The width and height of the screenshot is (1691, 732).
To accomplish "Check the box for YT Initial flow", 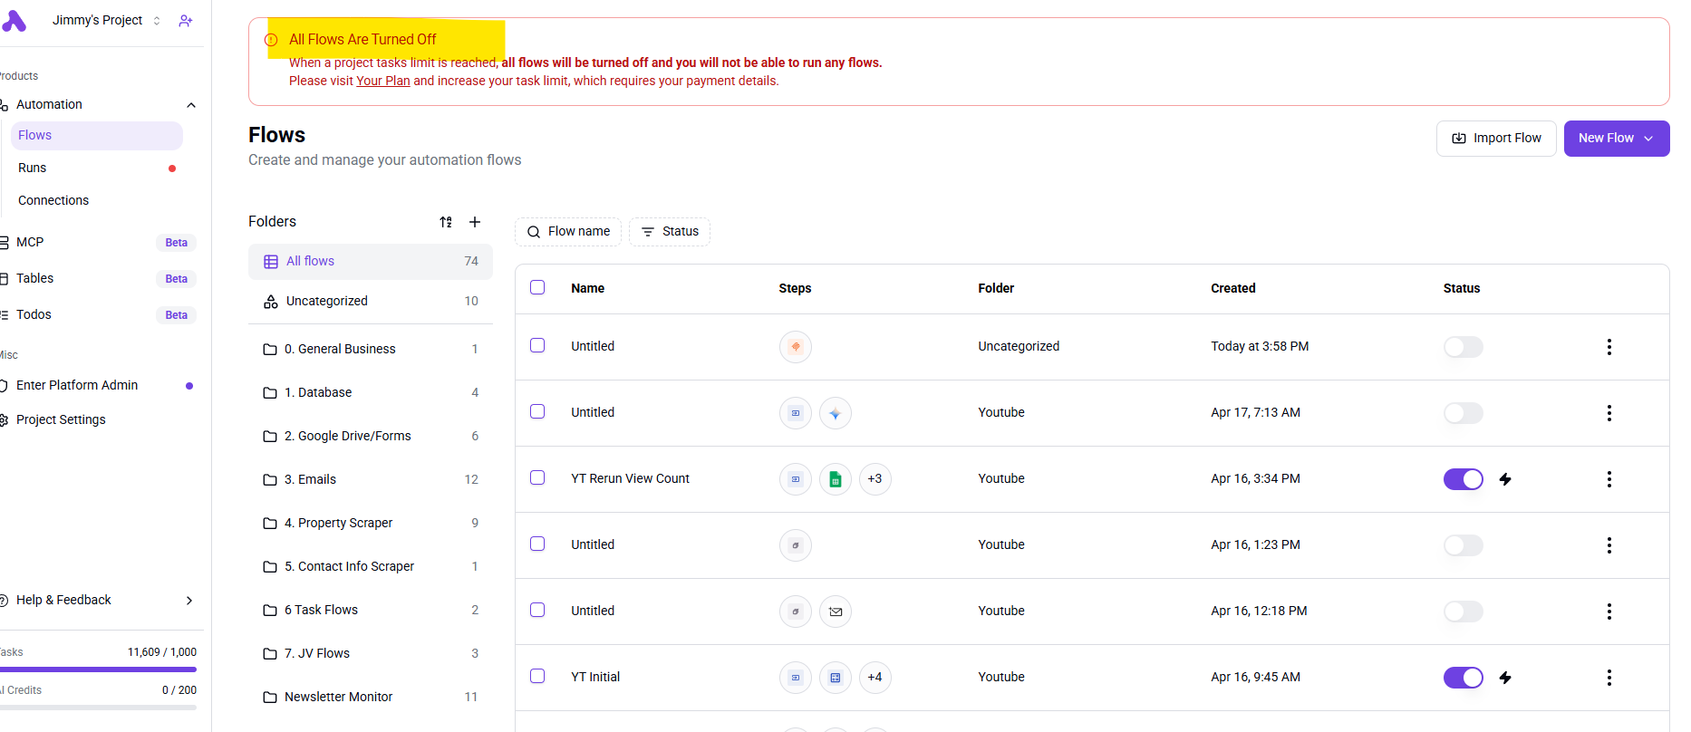I will click(x=537, y=676).
